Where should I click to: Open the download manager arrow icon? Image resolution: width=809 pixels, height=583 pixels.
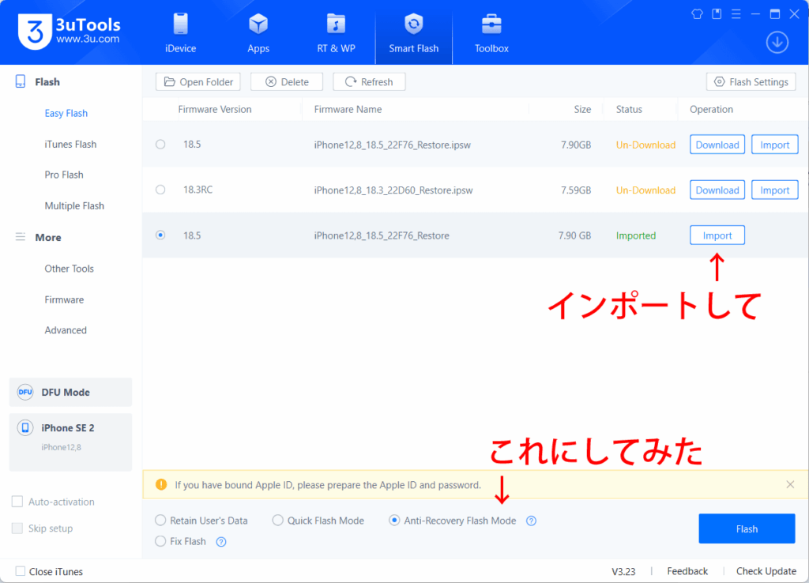click(777, 43)
